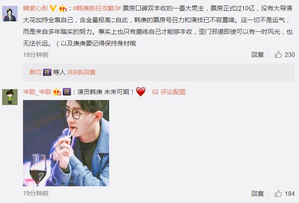The width and height of the screenshot is (299, 203).
Task: Open the 评论配图 image link
Action: 169,92
